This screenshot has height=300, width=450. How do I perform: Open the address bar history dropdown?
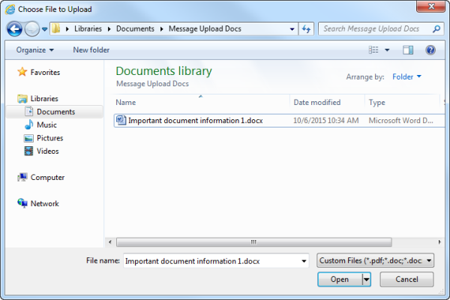click(x=292, y=29)
